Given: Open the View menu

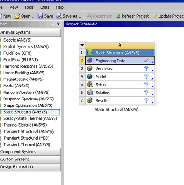Looking at the screenshot, I should coord(13,7).
